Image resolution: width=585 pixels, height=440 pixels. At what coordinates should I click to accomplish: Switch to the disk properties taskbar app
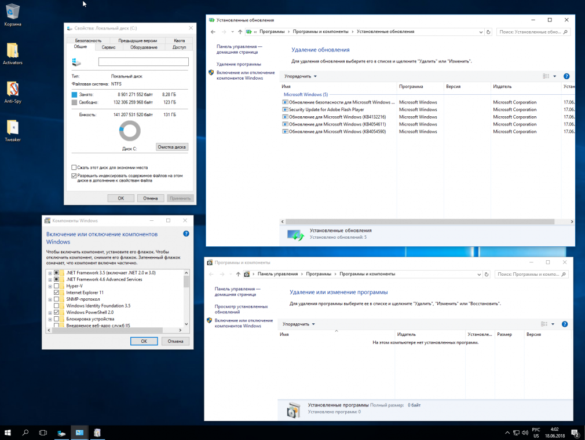point(61,432)
